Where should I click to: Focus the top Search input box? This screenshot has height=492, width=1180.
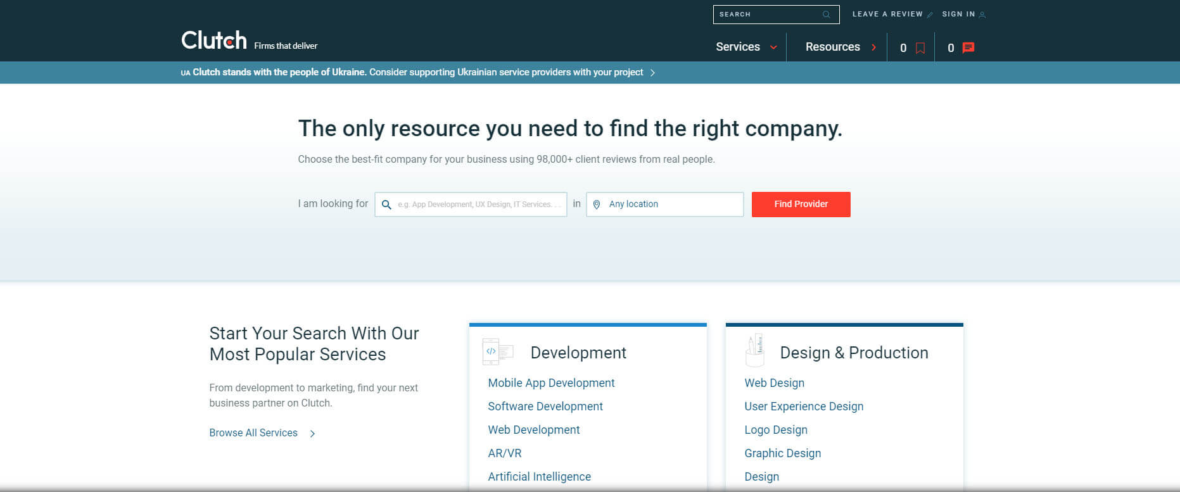point(777,15)
